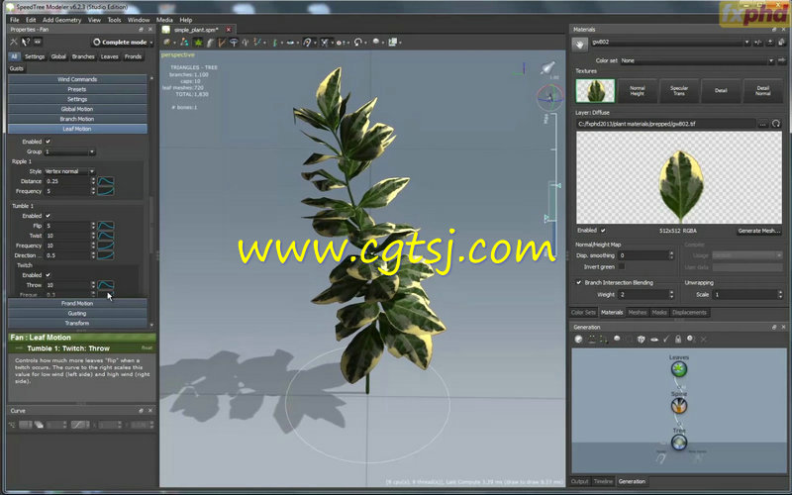This screenshot has height=495, width=792.
Task: Click the lock icon in Generation toolbar
Action: pos(678,339)
